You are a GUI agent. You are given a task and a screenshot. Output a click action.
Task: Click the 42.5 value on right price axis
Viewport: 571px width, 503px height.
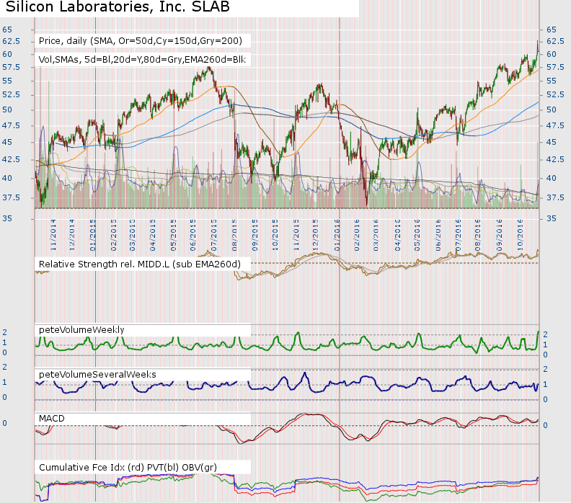[x=555, y=159]
